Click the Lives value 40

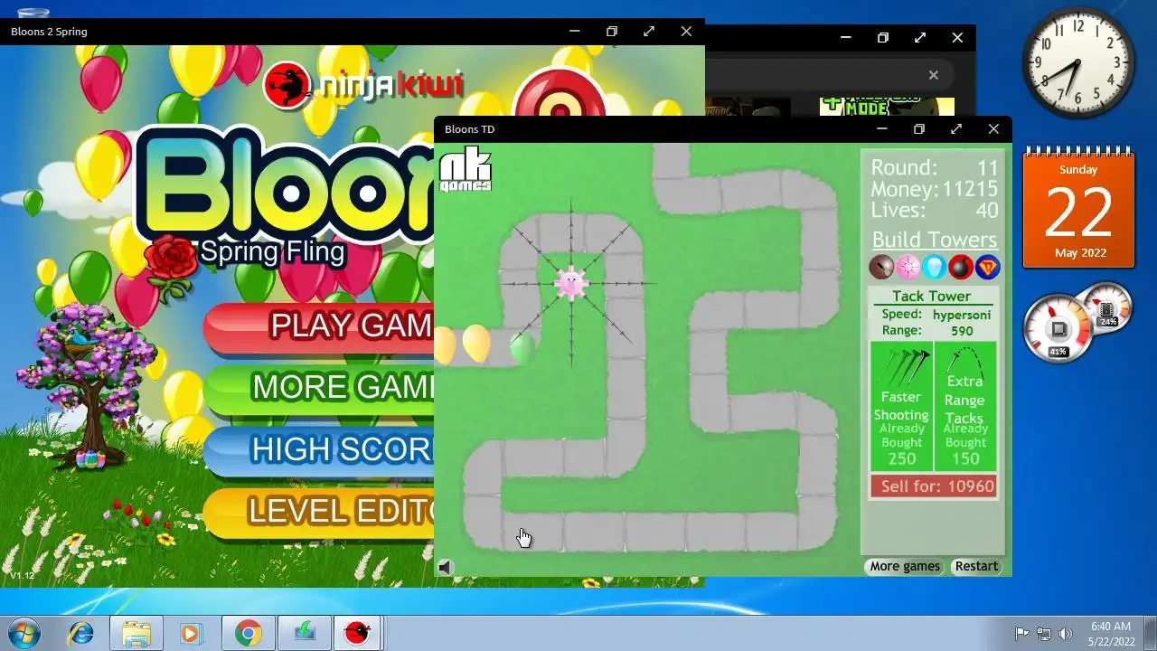point(986,211)
